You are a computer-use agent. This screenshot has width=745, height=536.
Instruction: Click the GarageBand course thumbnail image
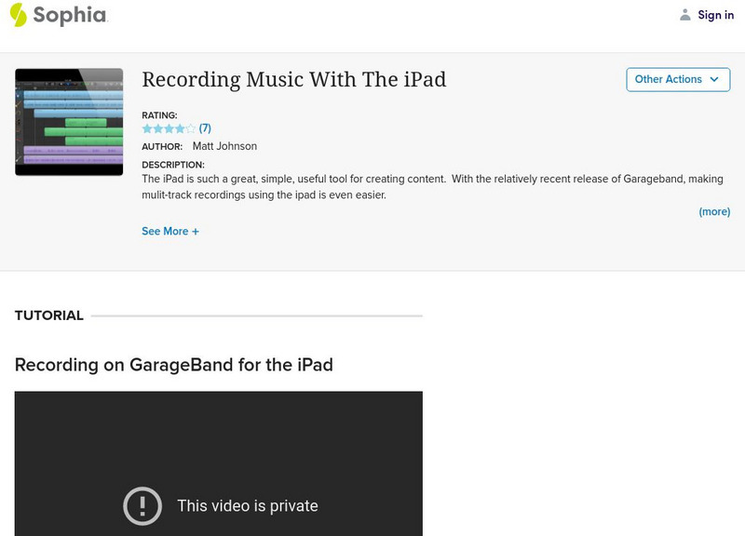68,121
